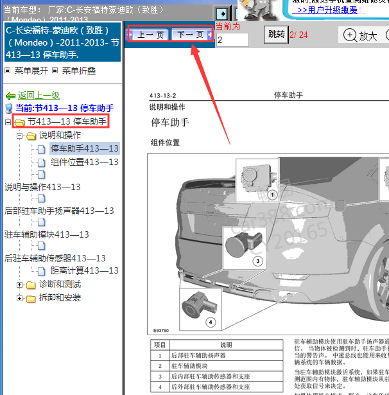The width and height of the screenshot is (389, 395).
Task: Click the computer icon beside 当前:节413—13
Action: (9, 109)
